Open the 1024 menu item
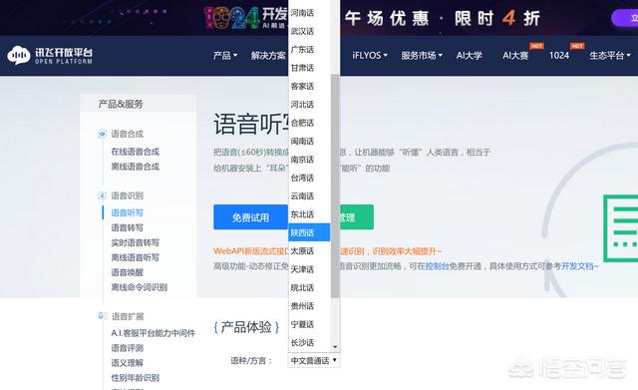The height and width of the screenshot is (390, 638). (559, 56)
